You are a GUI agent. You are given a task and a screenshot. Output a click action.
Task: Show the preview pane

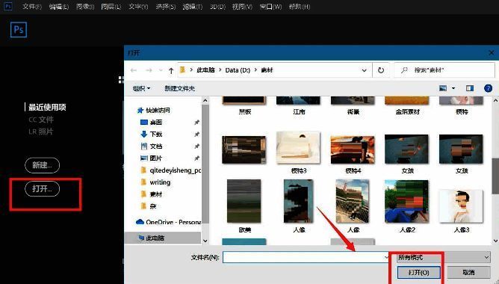pos(470,88)
